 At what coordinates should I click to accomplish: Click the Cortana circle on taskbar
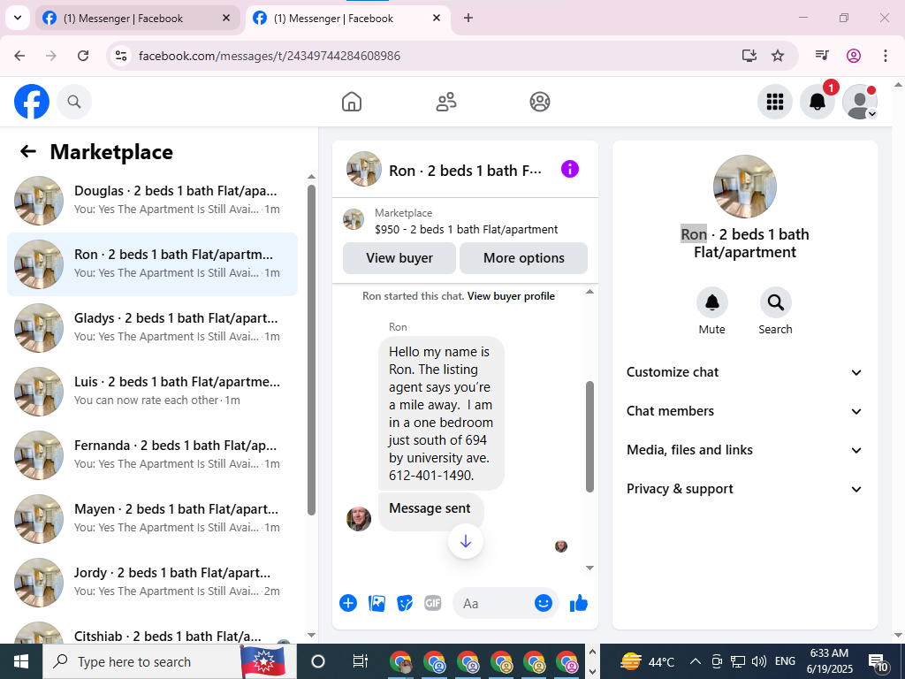pyautogui.click(x=318, y=661)
